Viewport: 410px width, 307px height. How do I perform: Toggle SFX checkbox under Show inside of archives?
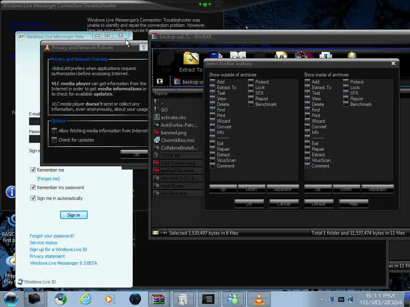346,93
